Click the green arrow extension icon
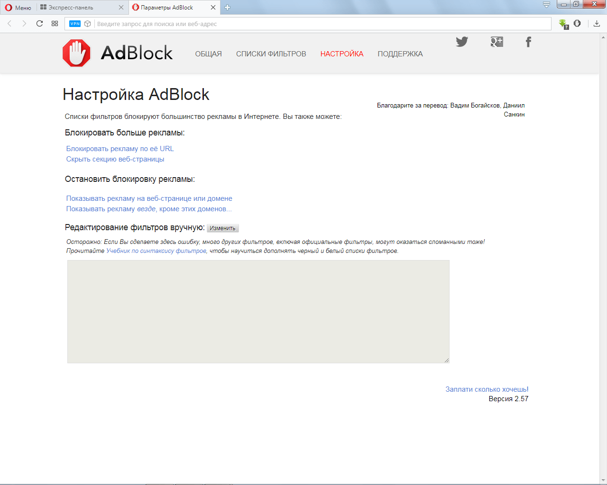 (563, 24)
